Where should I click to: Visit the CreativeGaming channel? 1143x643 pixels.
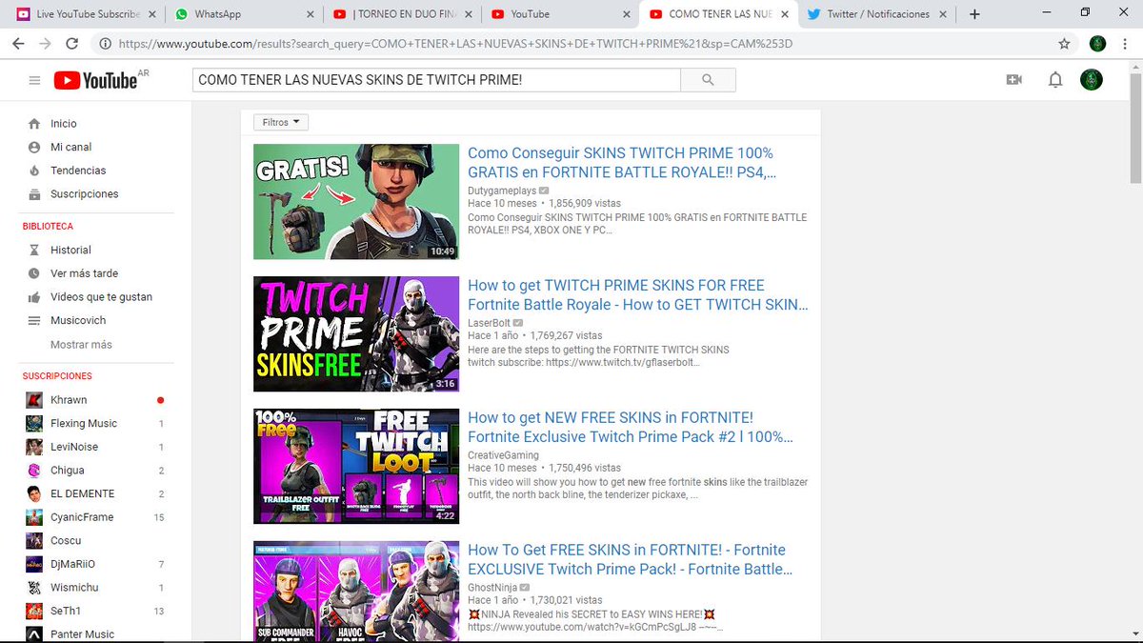click(503, 455)
